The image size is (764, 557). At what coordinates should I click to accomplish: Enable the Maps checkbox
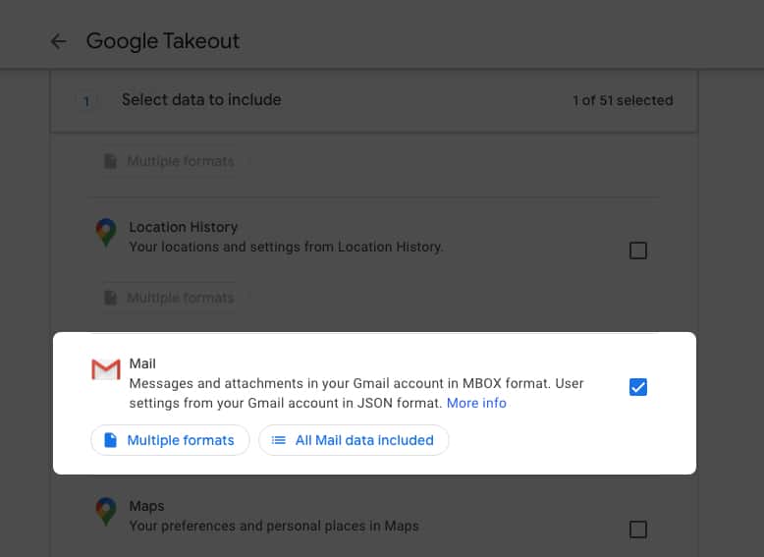point(637,529)
